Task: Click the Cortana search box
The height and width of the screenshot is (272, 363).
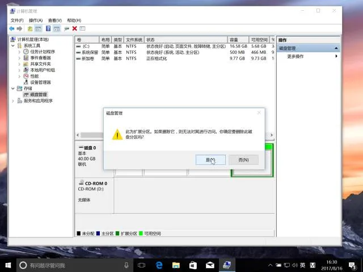Action: 74,265
